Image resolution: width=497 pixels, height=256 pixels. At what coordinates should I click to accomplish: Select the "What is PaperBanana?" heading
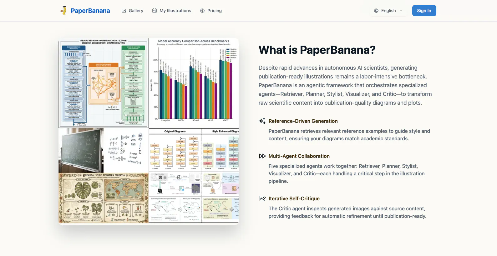(317, 50)
